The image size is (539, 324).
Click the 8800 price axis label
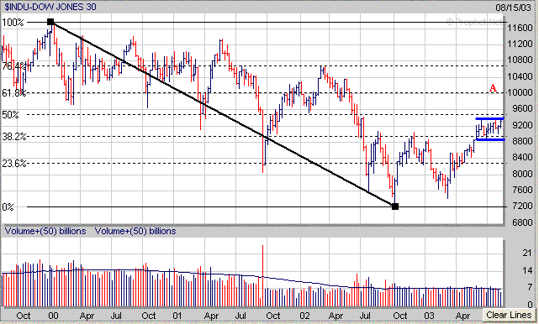tap(522, 141)
